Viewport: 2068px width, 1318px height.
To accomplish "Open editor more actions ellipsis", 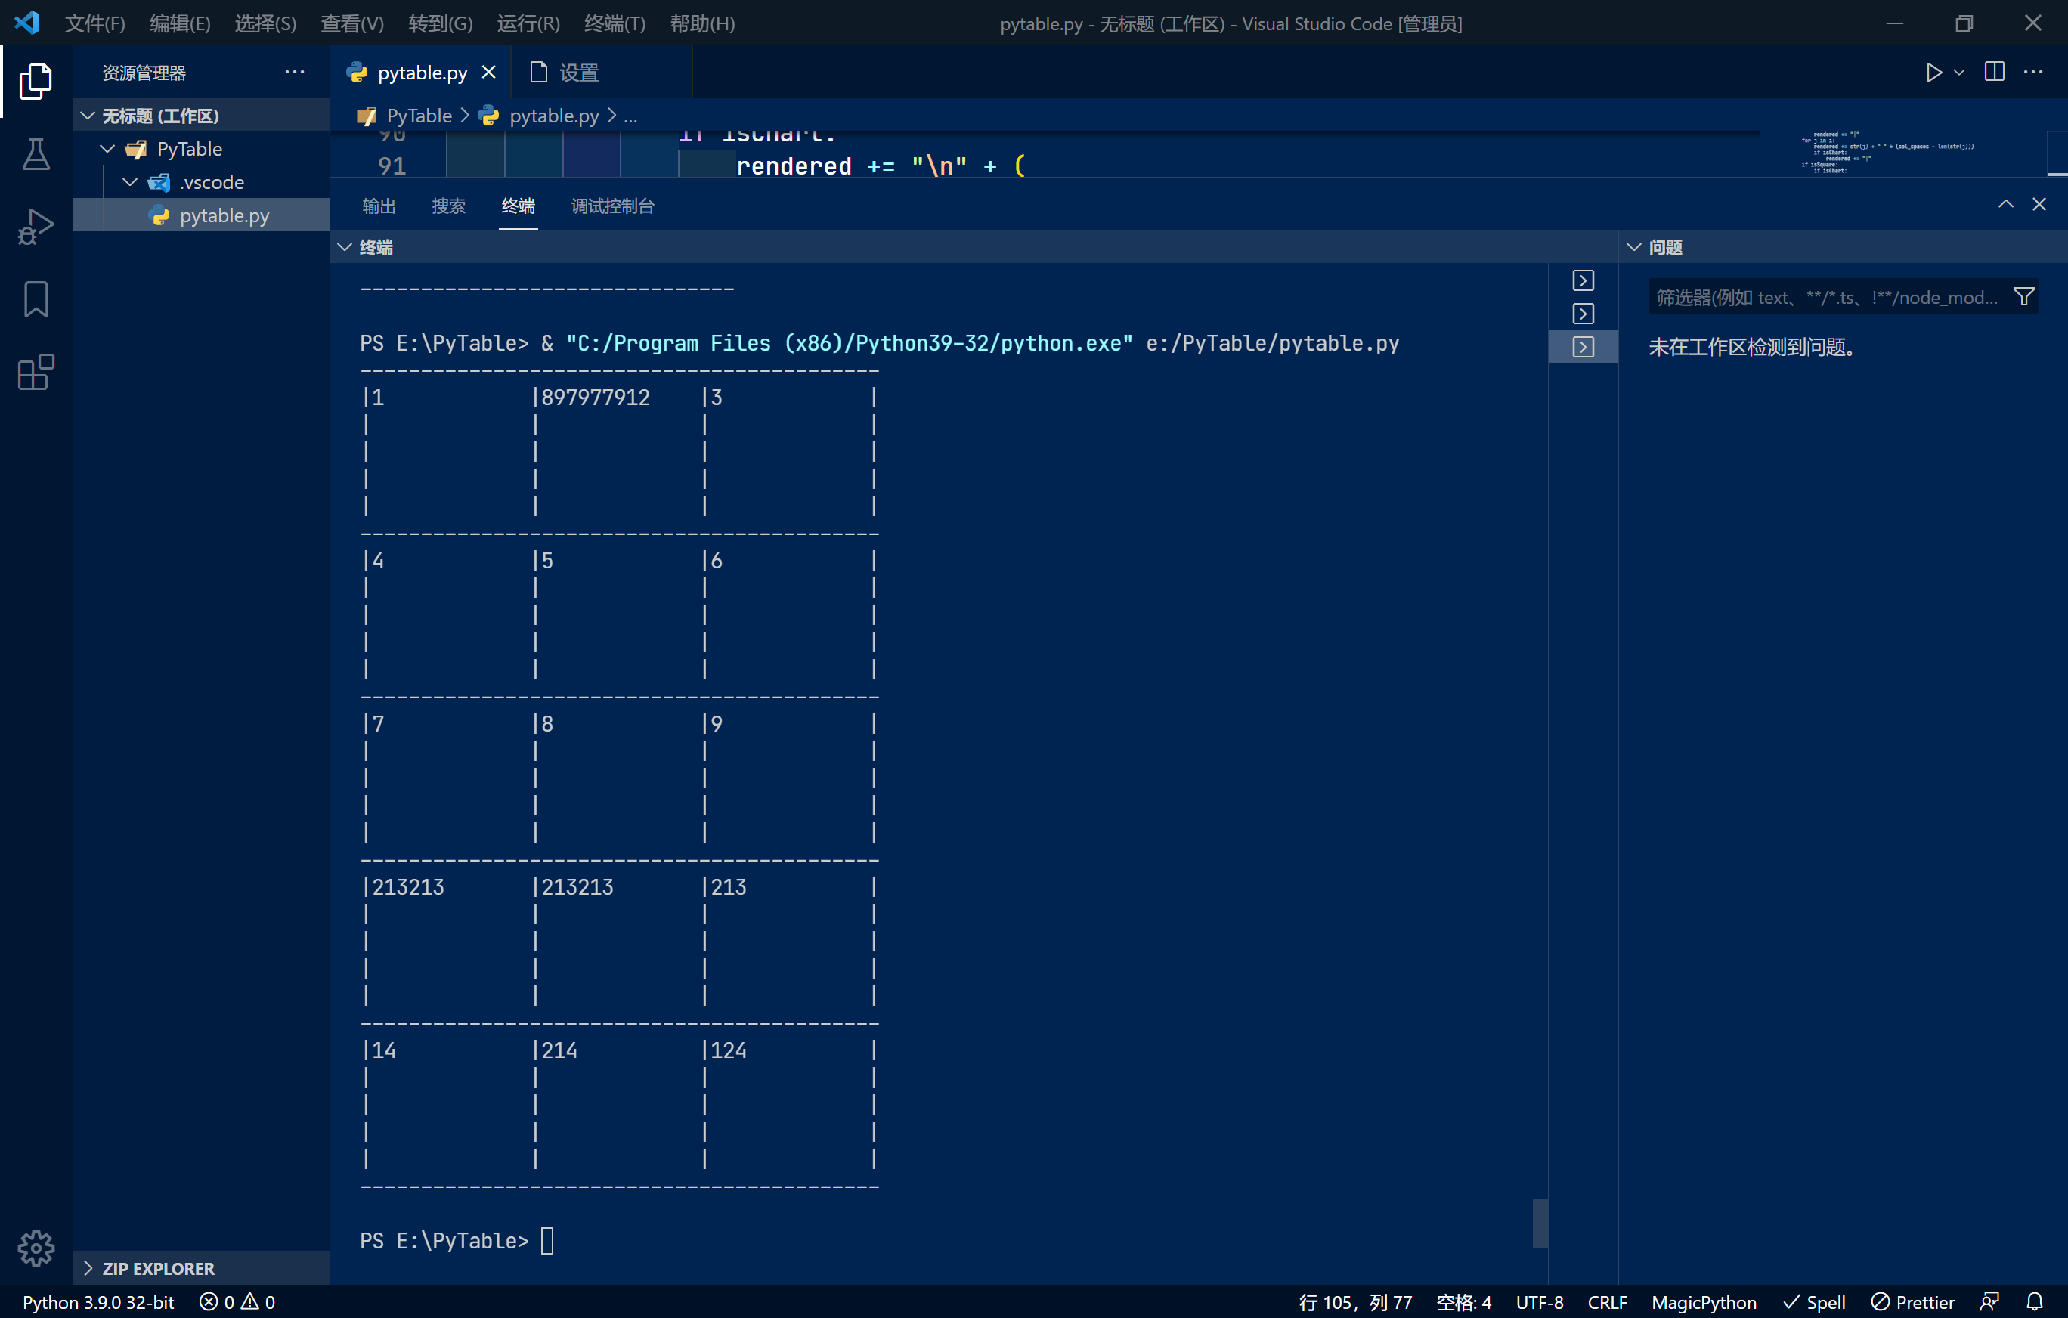I will [2032, 72].
